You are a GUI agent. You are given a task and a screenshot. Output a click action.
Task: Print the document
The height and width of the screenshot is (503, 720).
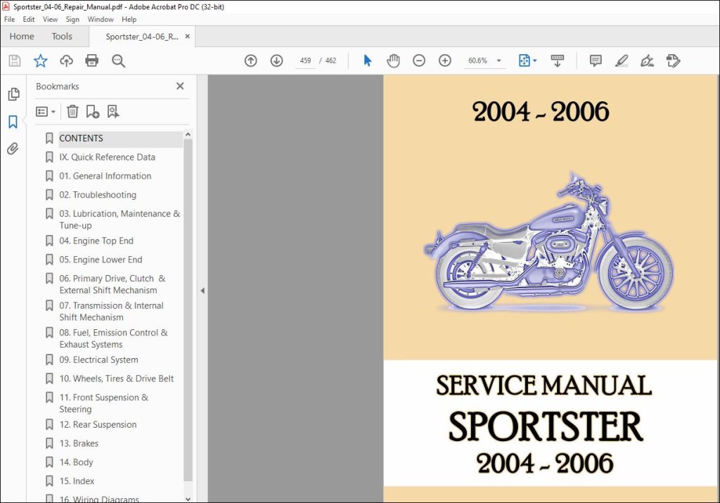tap(92, 61)
